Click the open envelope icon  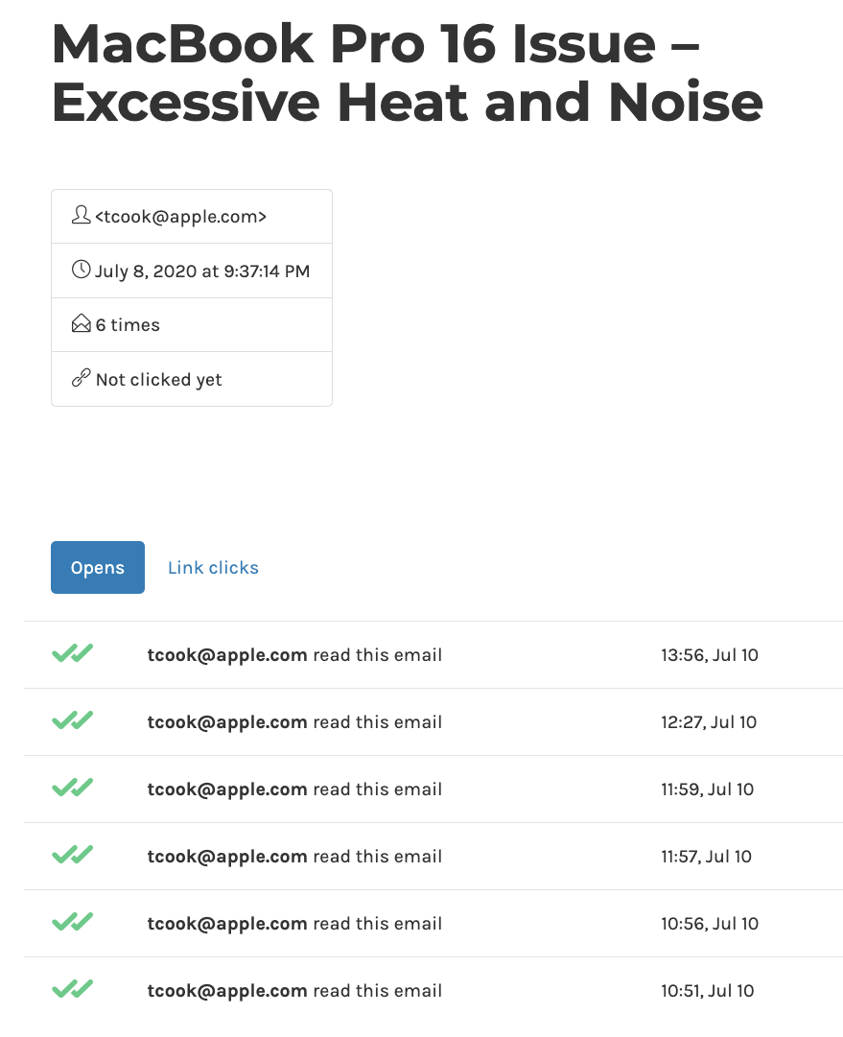(x=81, y=323)
